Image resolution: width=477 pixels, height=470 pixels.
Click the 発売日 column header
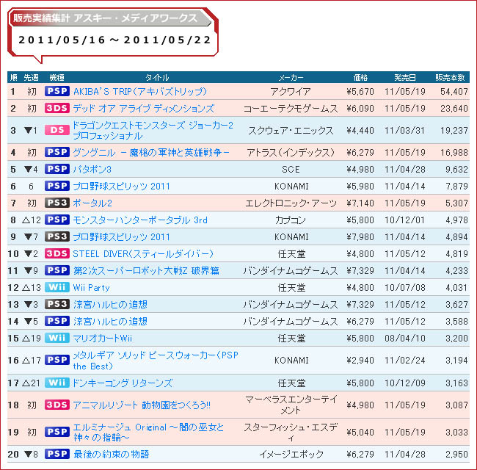pos(405,77)
